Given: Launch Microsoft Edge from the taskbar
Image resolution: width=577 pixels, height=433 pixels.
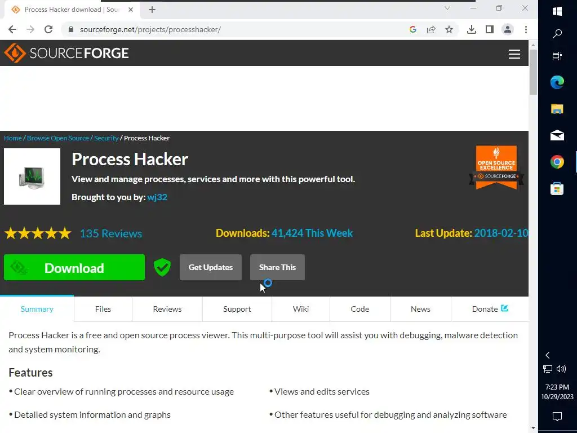Looking at the screenshot, I should tap(557, 82).
